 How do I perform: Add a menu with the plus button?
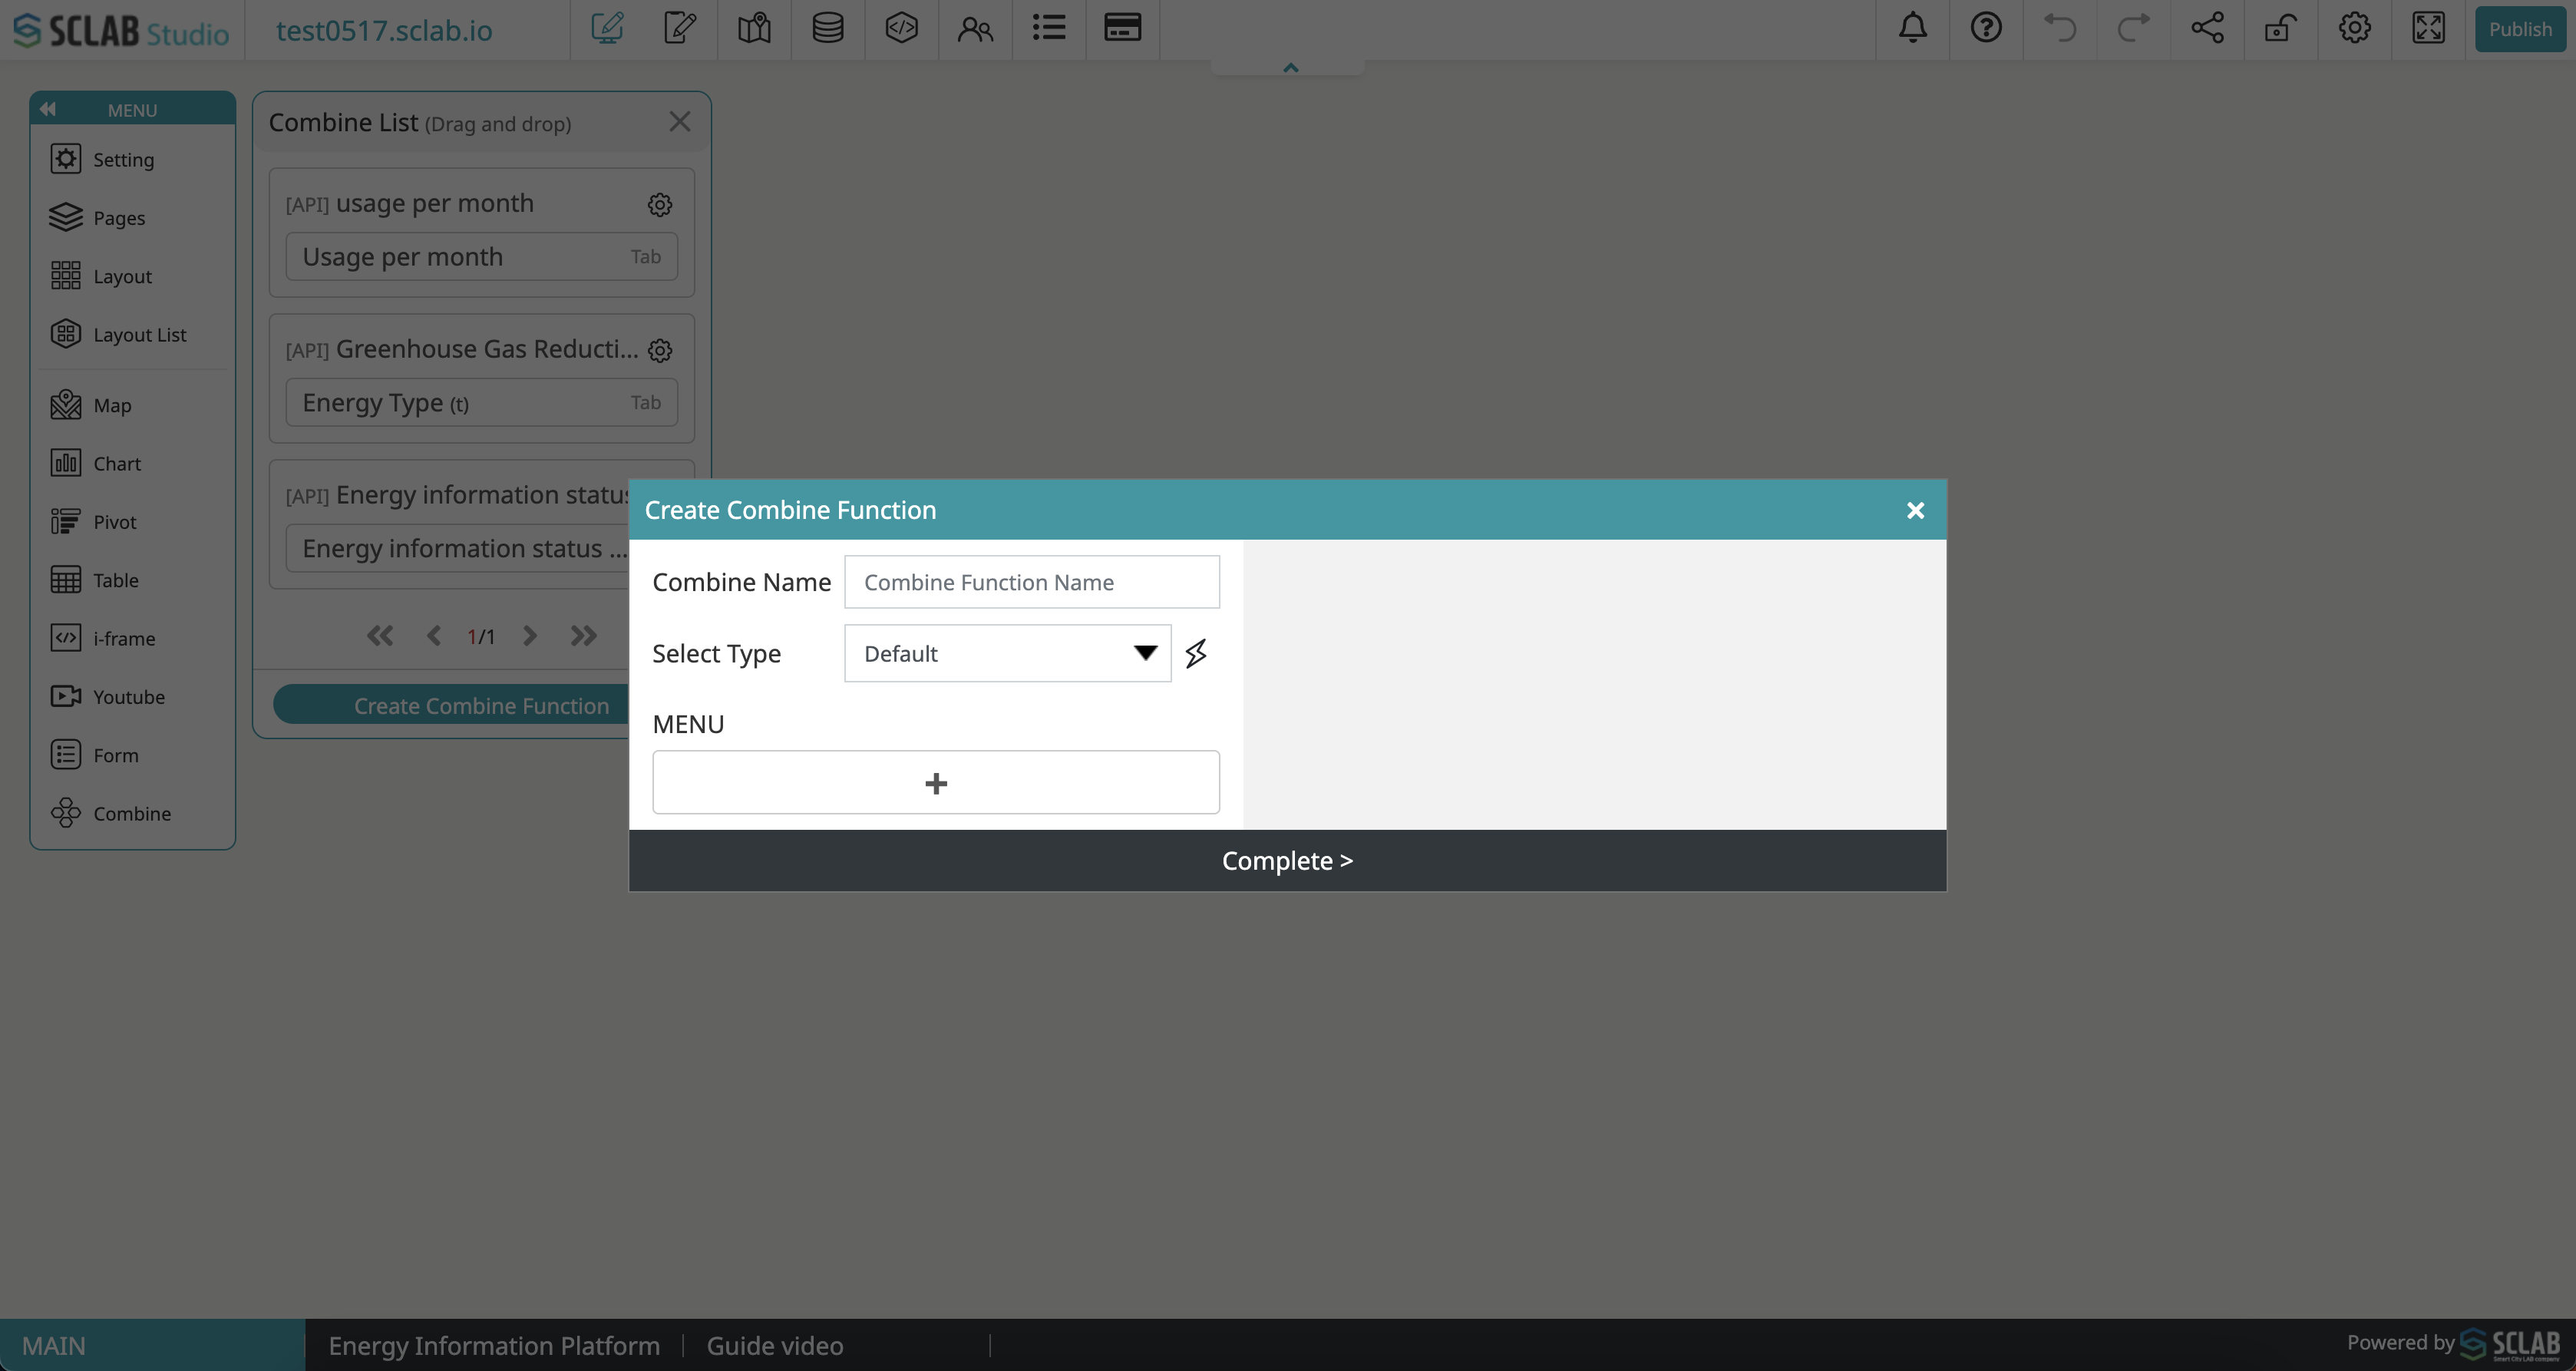[x=936, y=783]
